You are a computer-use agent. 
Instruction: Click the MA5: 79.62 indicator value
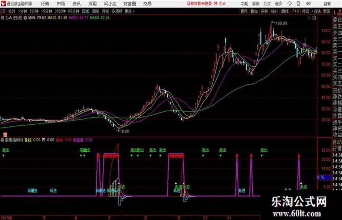[37, 18]
